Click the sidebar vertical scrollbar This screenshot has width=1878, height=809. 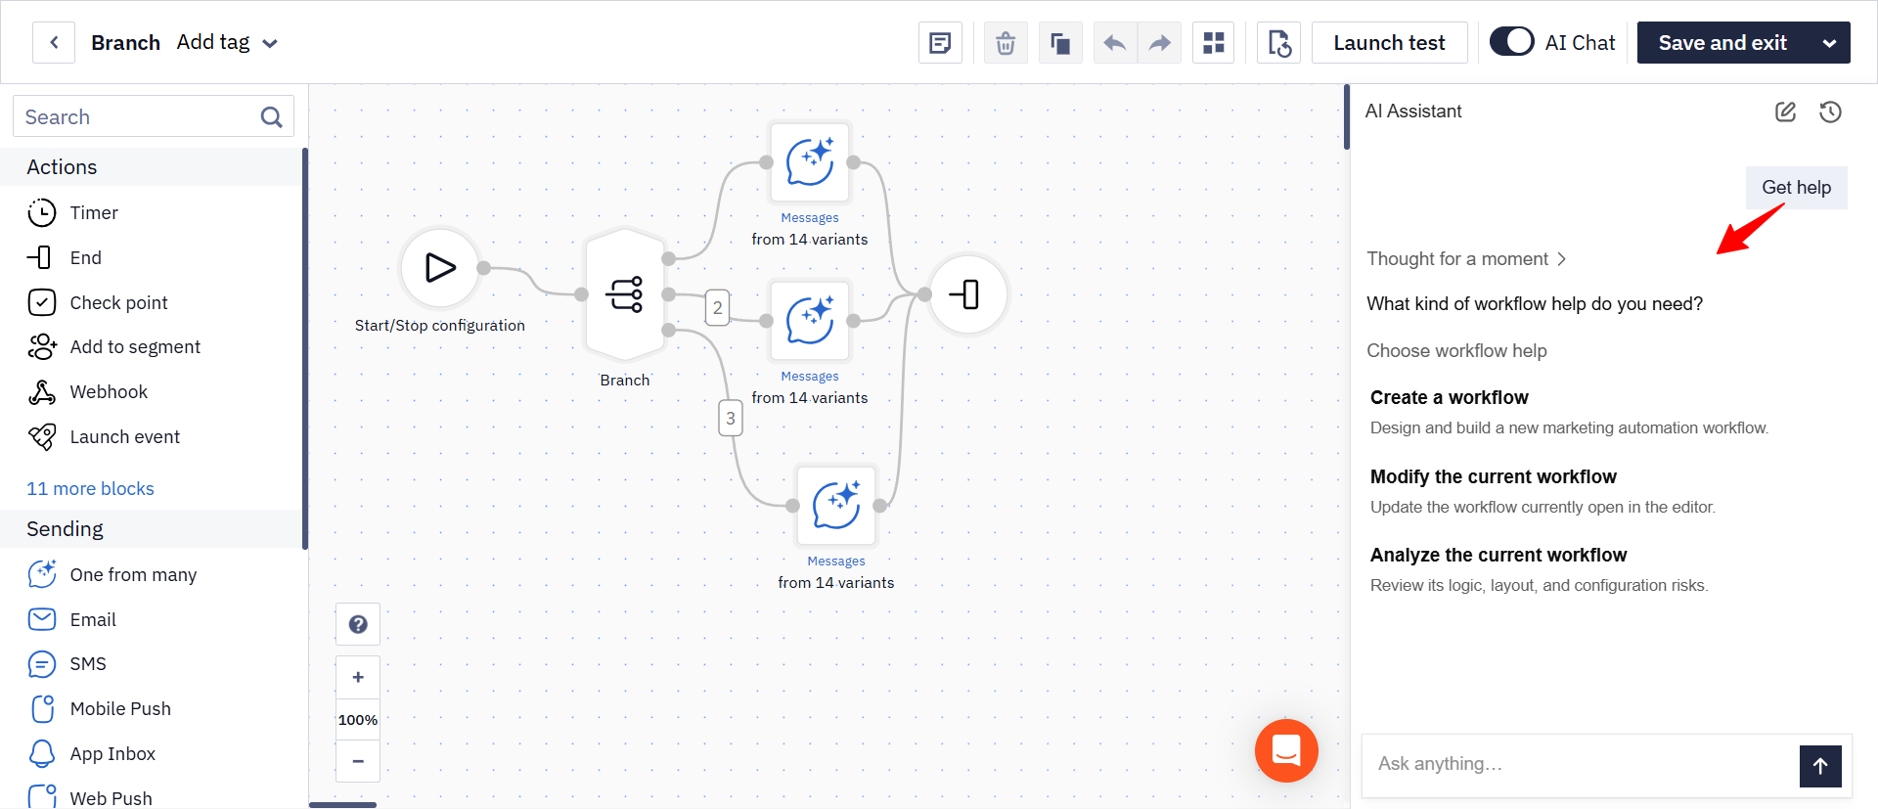305,349
